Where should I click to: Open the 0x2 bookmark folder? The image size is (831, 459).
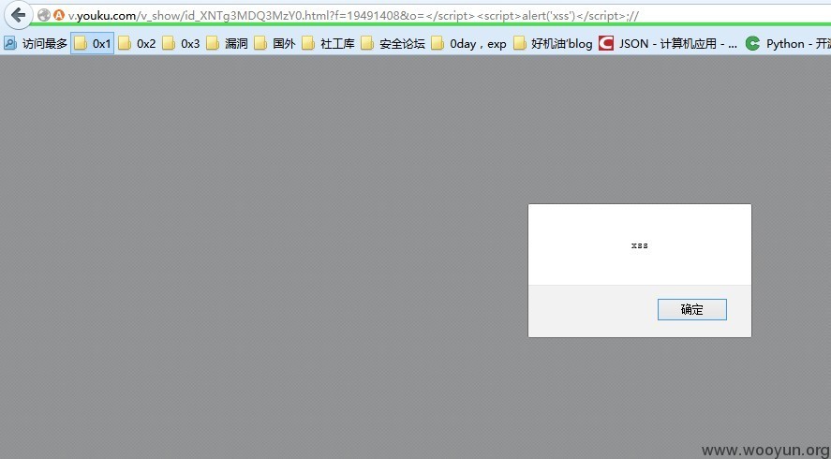click(137, 43)
